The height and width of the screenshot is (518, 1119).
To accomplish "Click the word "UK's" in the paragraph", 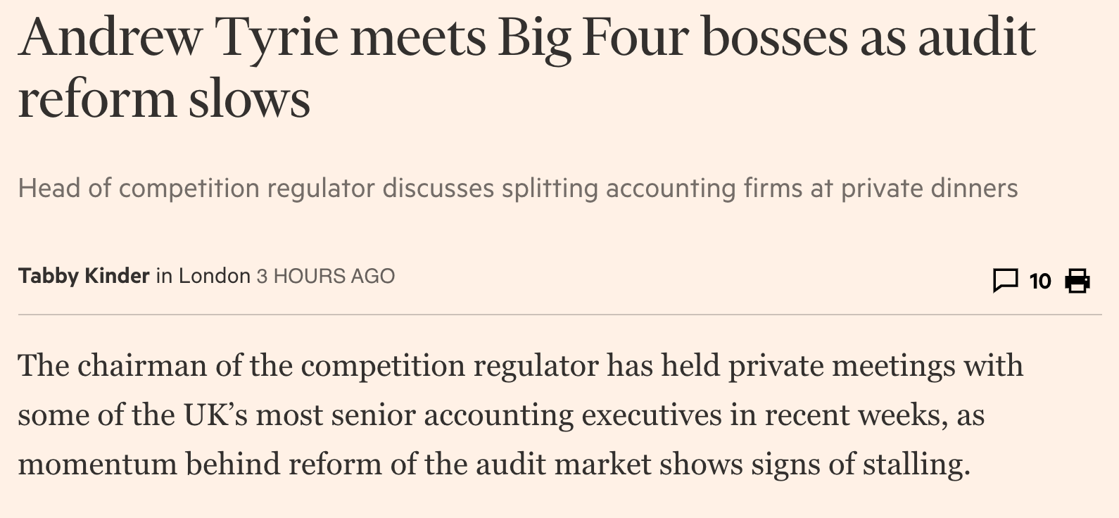I will 216,415.
